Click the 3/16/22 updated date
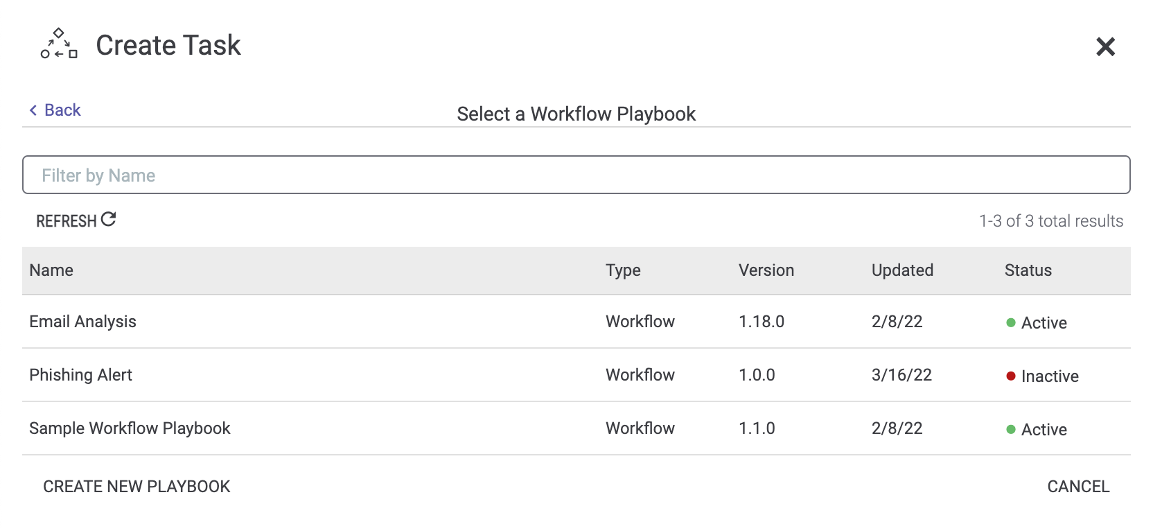Screen dimensions: 1153x531 901,375
